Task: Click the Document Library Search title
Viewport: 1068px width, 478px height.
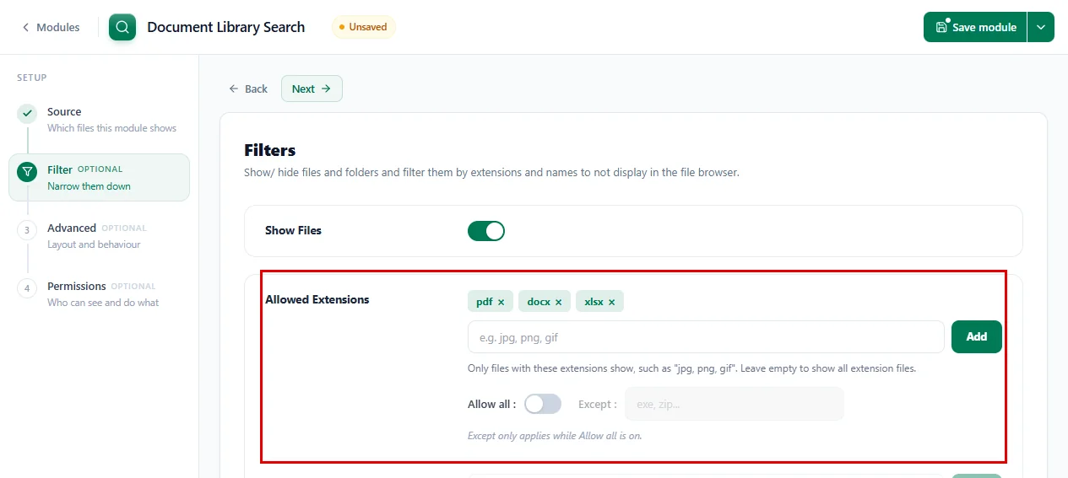Action: (x=226, y=27)
